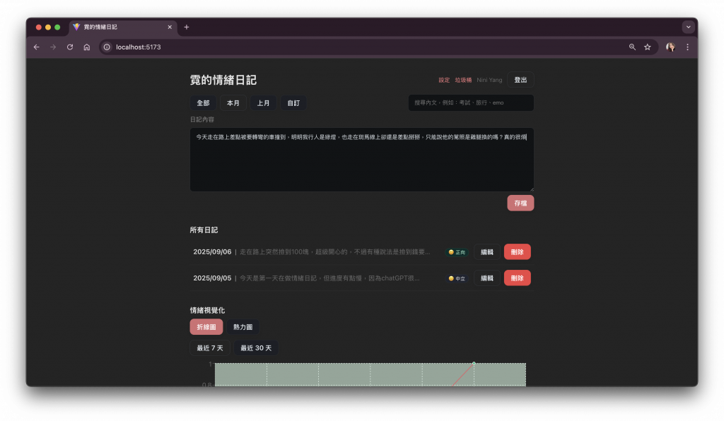Go to the browser home page
Viewport: 724px width, 421px height.
tap(86, 47)
